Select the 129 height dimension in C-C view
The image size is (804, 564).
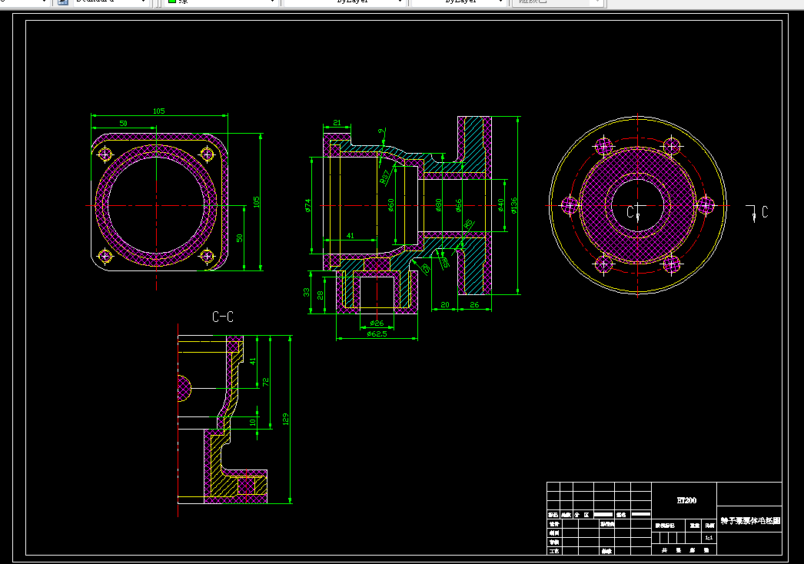tap(286, 420)
